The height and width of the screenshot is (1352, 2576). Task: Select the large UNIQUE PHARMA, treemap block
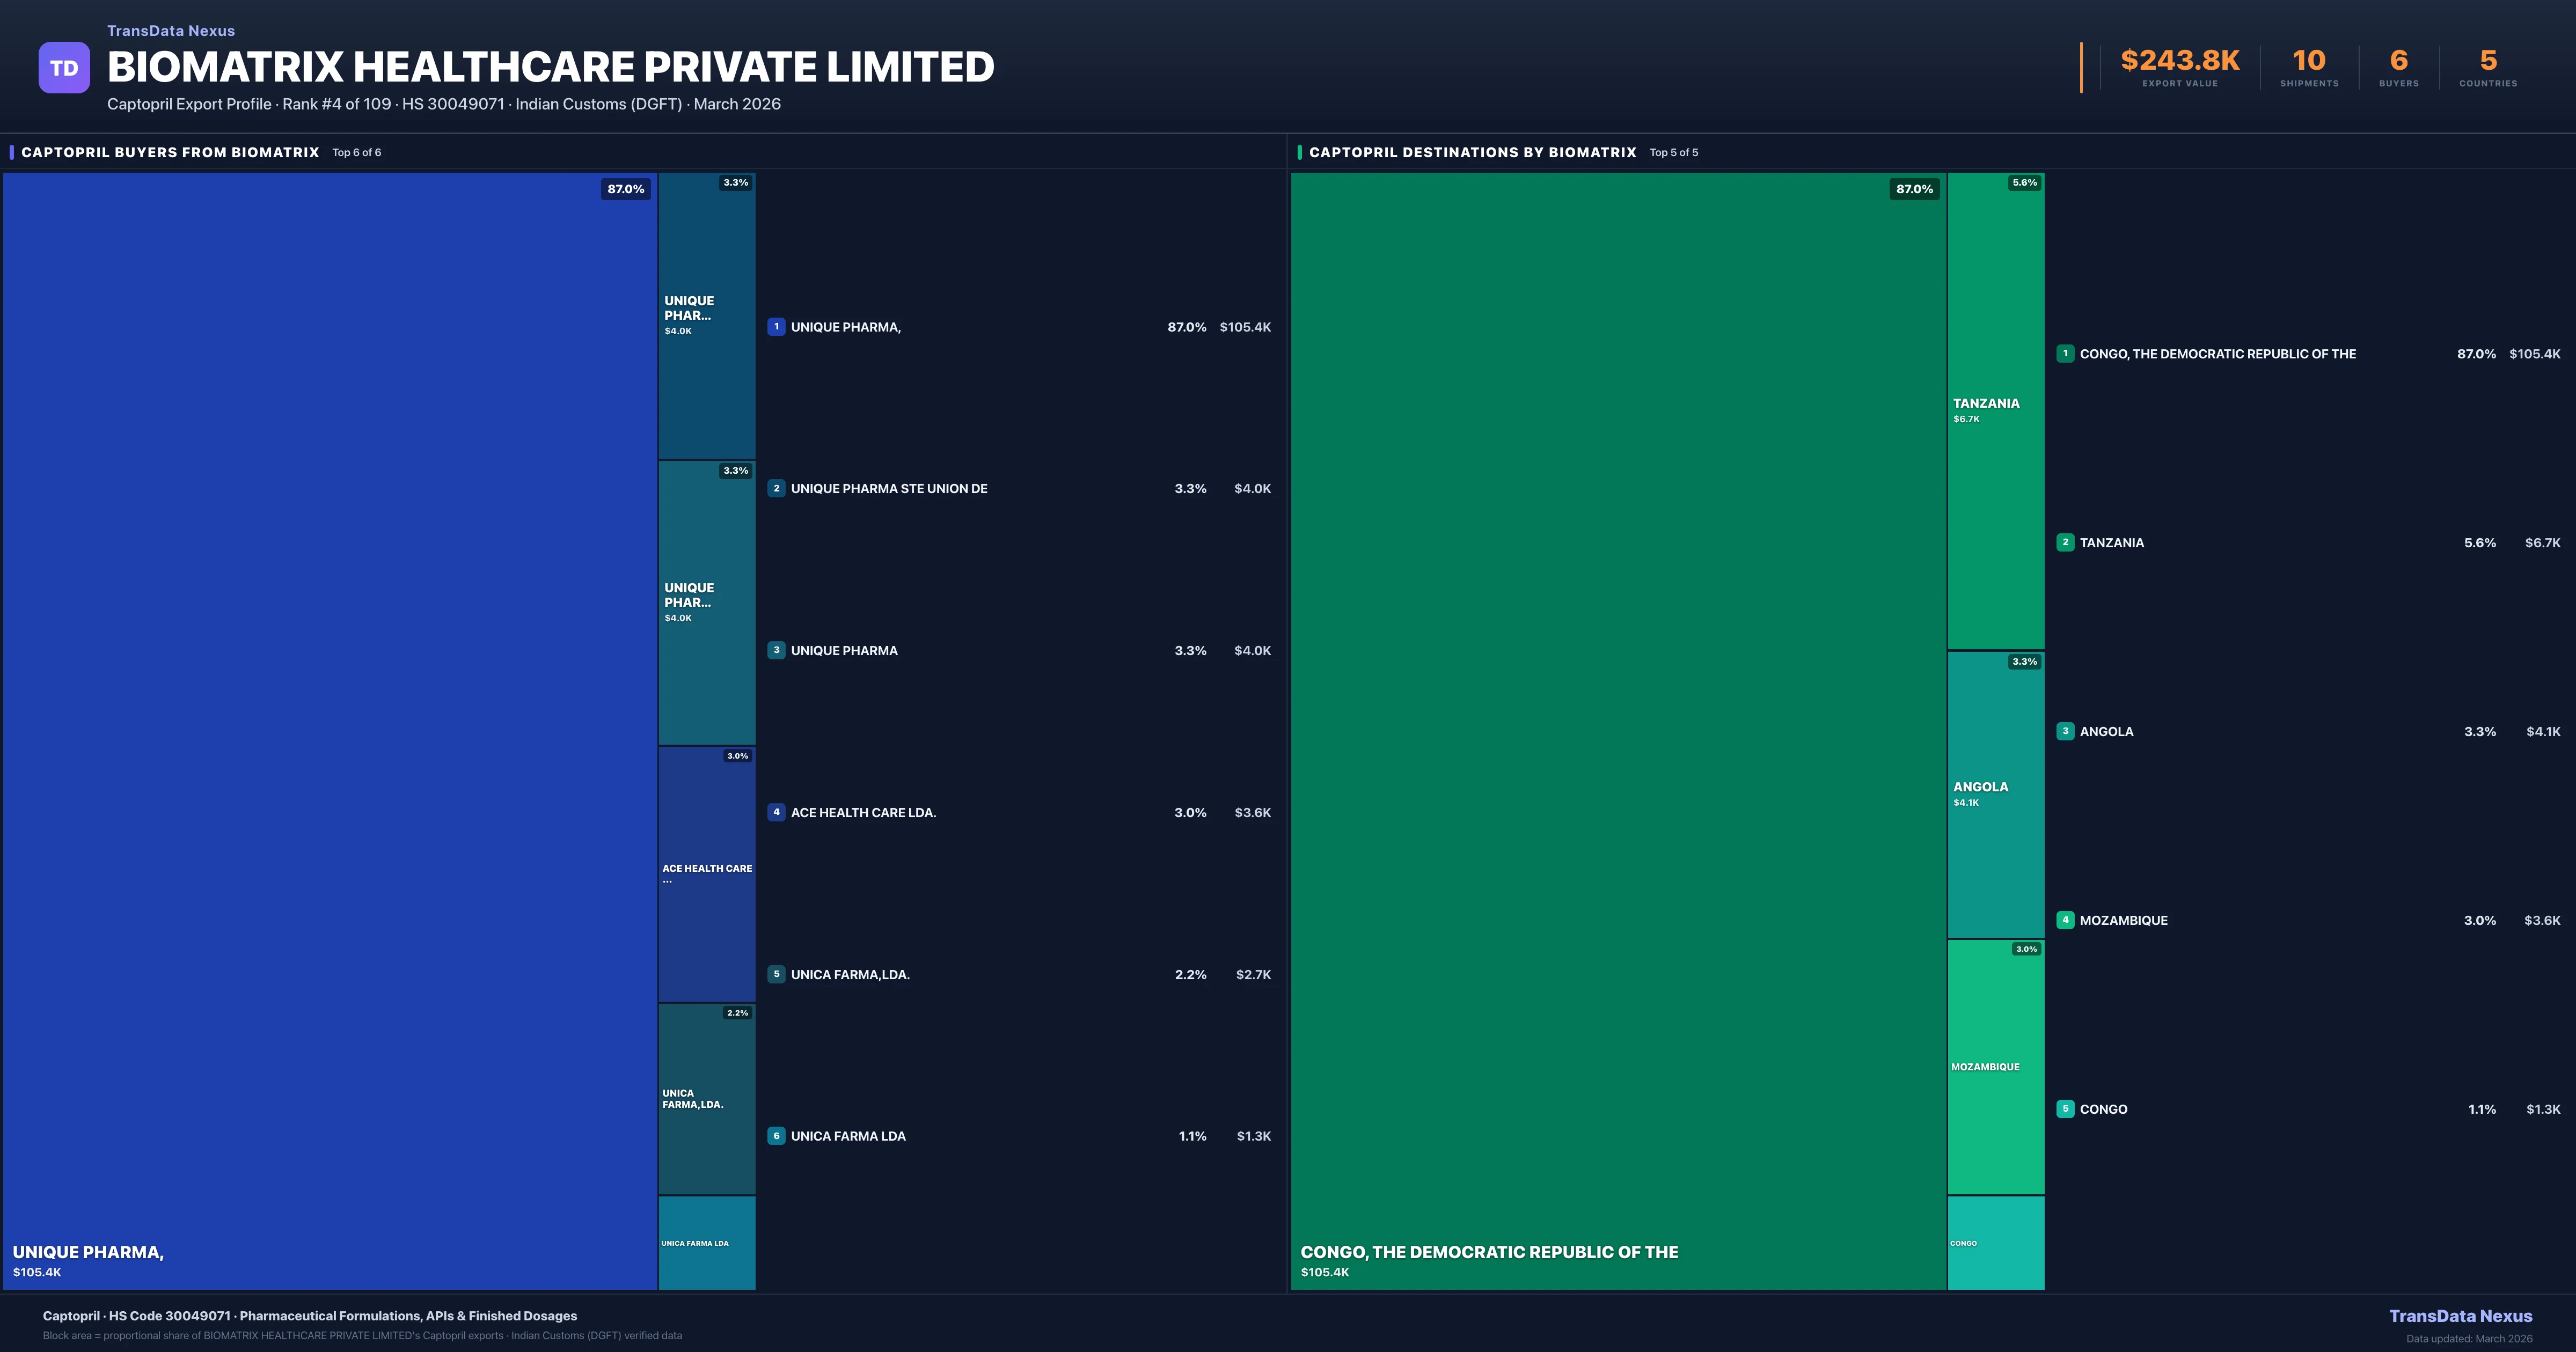(330, 730)
